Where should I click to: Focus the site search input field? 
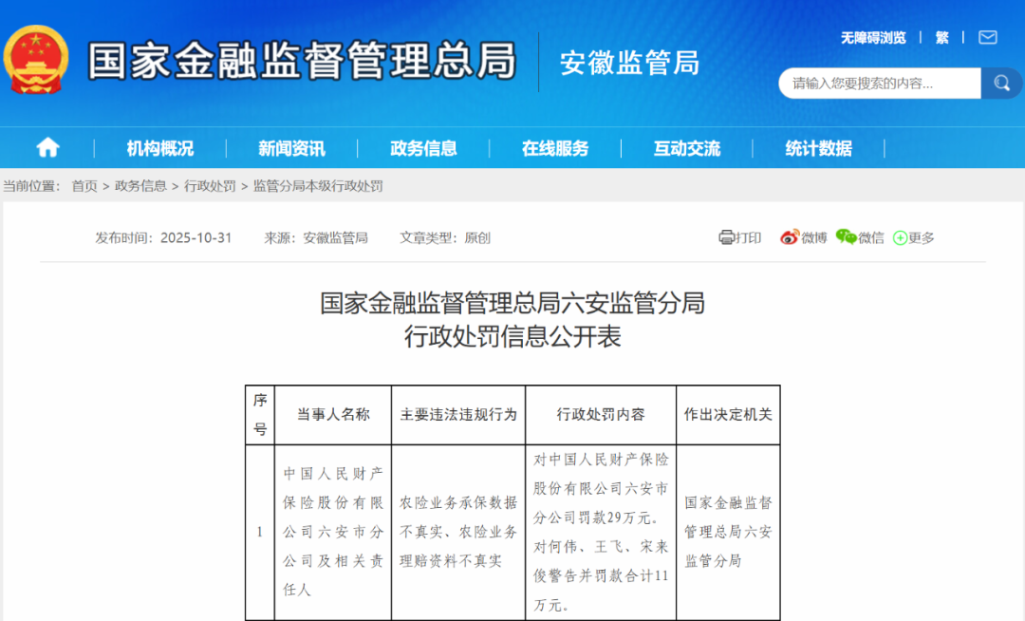[879, 84]
